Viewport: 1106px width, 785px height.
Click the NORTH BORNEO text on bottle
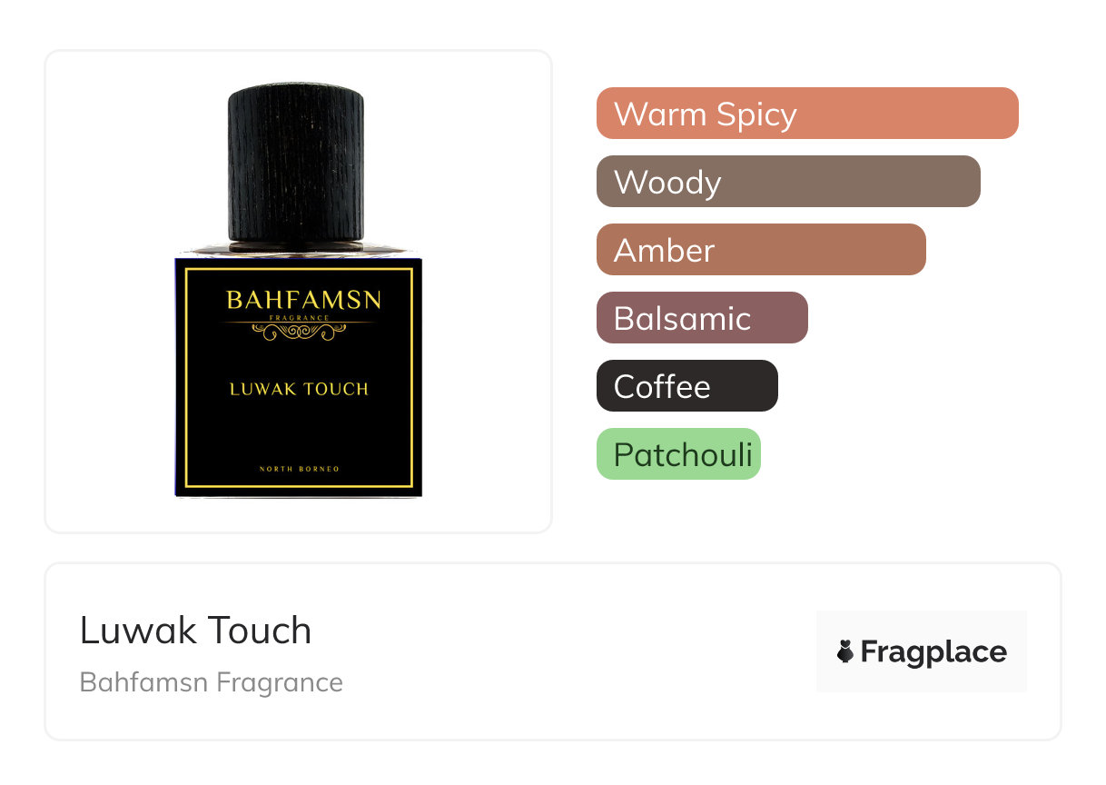point(299,469)
